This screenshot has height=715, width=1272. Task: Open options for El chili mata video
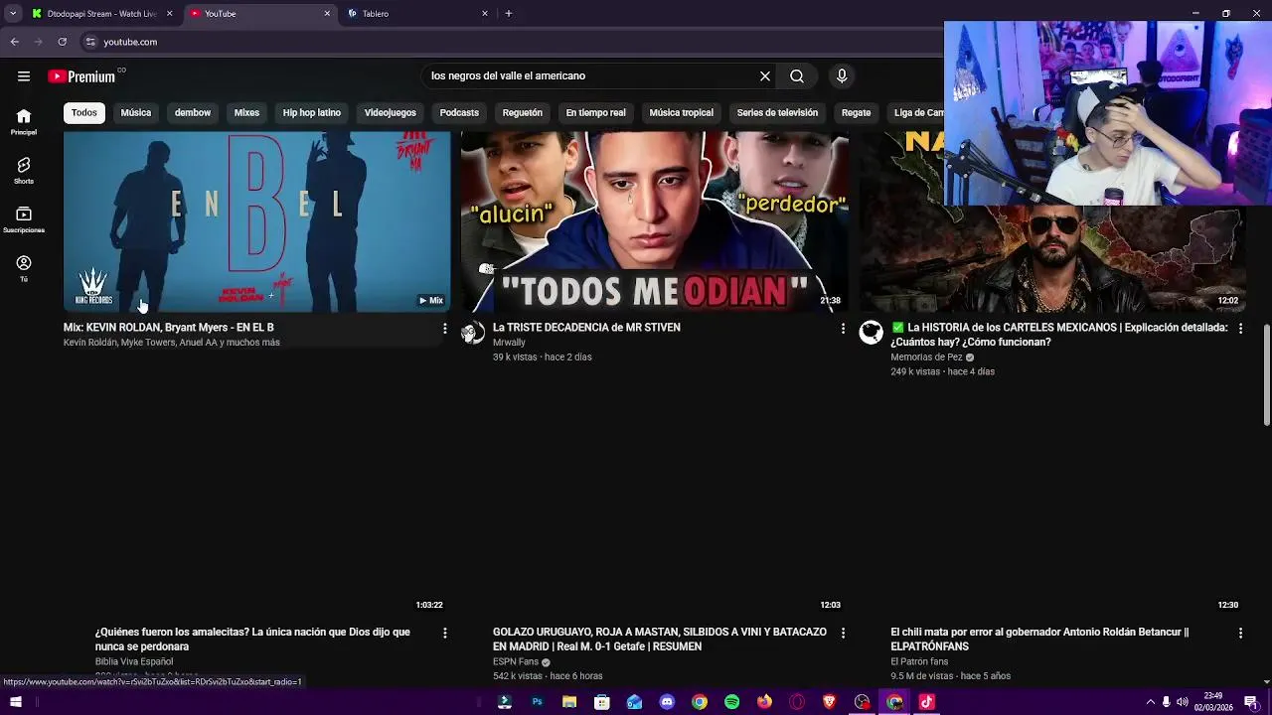coord(1240,633)
